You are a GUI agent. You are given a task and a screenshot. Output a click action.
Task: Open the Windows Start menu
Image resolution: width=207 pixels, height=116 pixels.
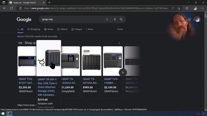click(x=3, y=113)
